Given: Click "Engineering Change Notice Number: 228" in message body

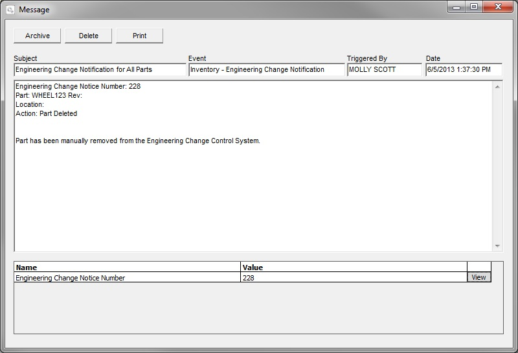Looking at the screenshot, I should (78, 87).
